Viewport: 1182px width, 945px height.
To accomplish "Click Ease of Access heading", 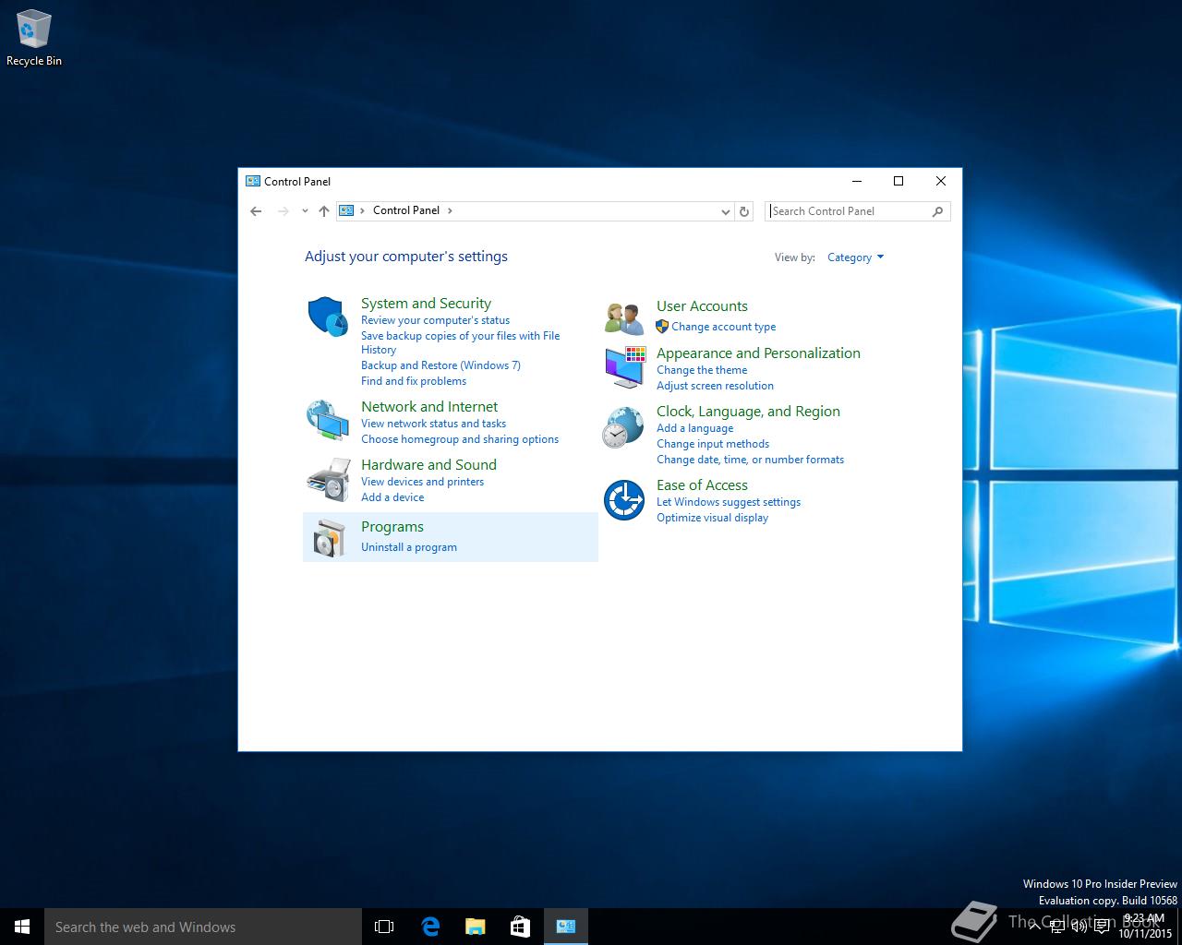I will tap(702, 485).
